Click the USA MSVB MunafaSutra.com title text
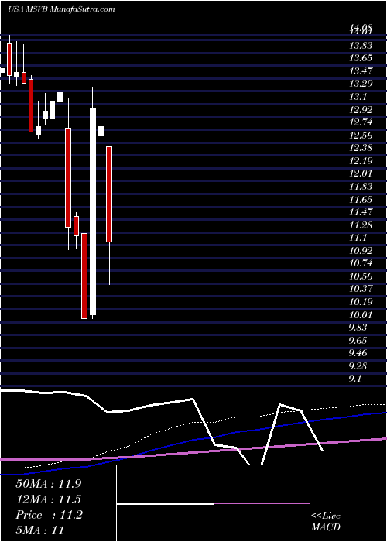Image resolution: width=387 pixels, height=542 pixels. pyautogui.click(x=61, y=9)
